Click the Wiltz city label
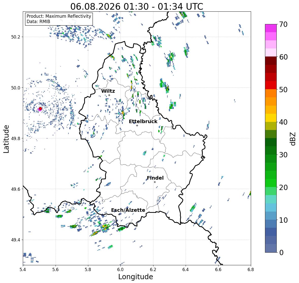The width and height of the screenshot is (299, 283). coord(108,91)
